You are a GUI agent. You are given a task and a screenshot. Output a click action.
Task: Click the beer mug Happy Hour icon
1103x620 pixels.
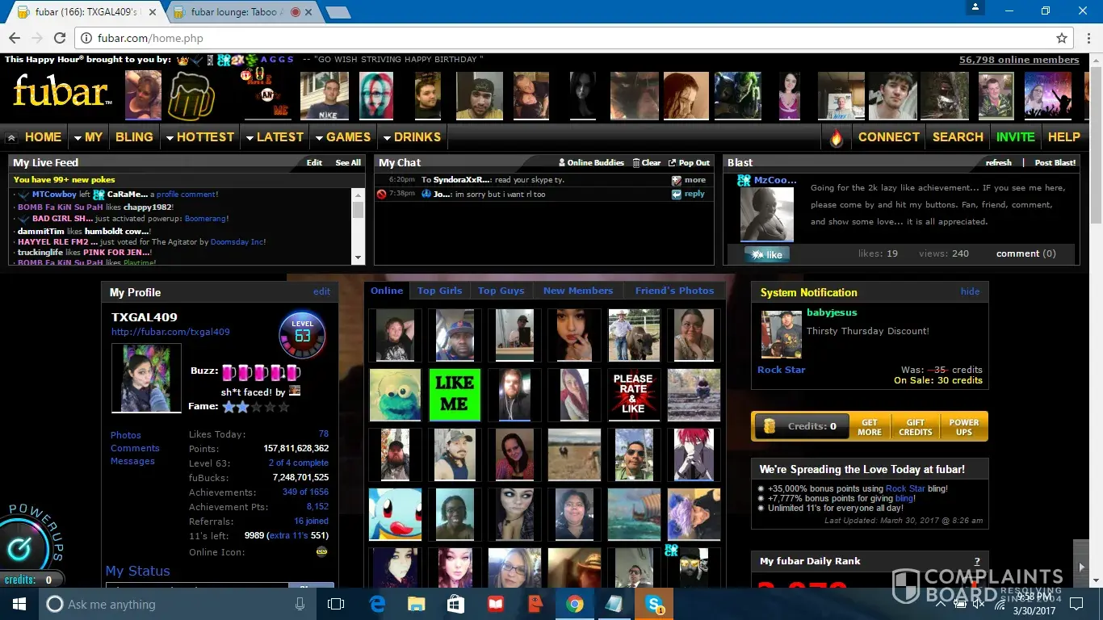(191, 96)
